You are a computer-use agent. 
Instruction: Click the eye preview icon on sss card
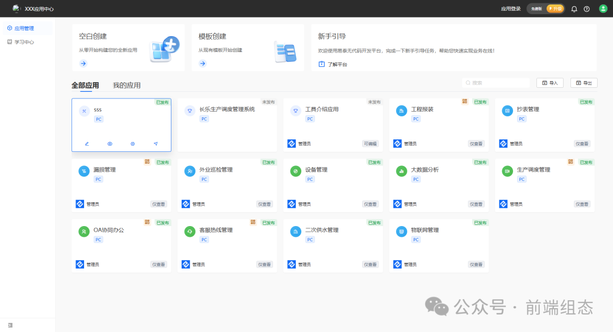[x=110, y=144]
